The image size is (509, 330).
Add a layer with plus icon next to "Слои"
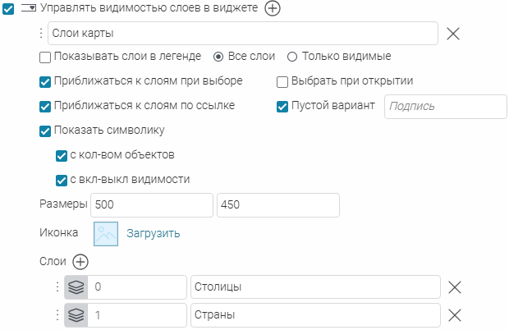point(80,262)
